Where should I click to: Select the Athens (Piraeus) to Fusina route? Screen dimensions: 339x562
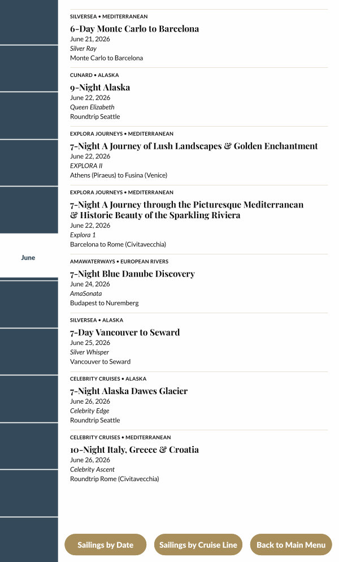119,175
